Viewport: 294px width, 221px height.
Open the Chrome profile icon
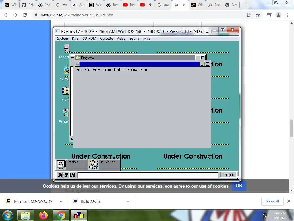(x=278, y=15)
